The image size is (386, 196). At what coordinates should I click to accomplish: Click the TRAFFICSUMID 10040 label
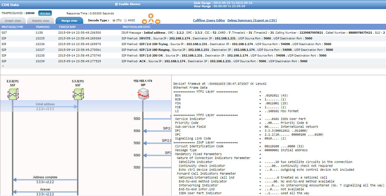[18, 13]
